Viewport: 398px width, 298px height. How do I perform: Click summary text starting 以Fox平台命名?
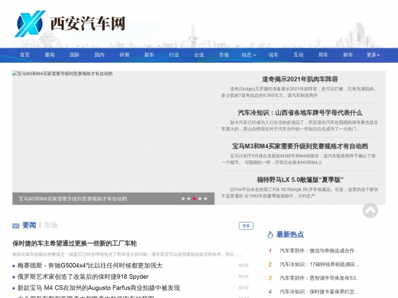pos(300,193)
